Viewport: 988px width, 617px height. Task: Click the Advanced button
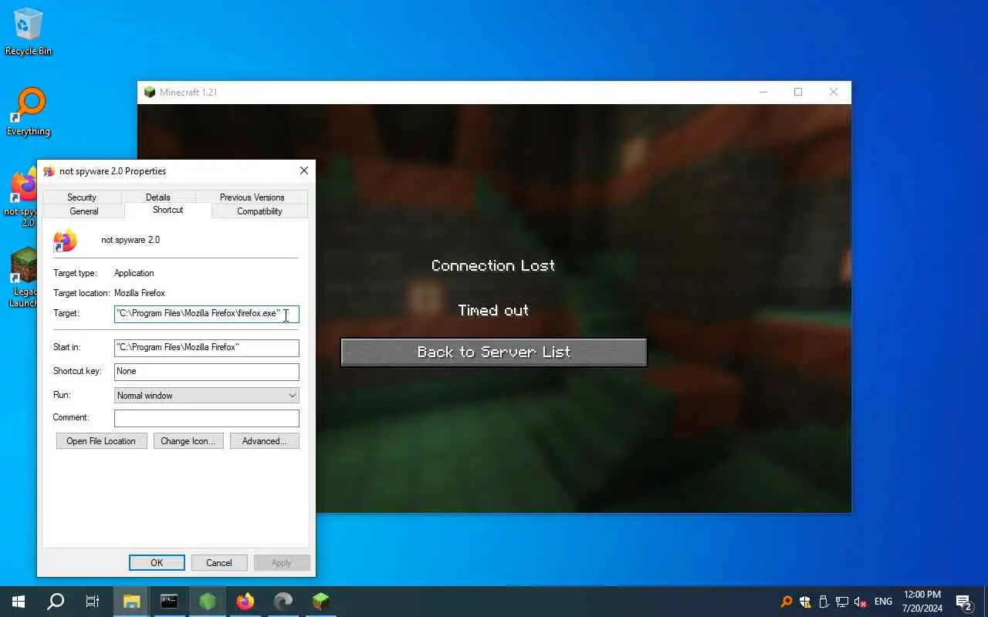pyautogui.click(x=265, y=441)
